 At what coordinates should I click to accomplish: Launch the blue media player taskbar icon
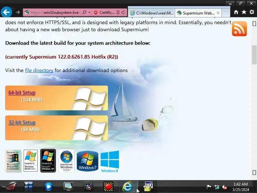click(49, 187)
